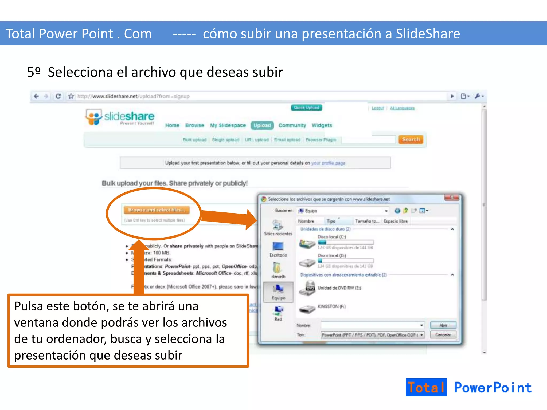Open danielb folder in dialog sidebar

[x=278, y=270]
